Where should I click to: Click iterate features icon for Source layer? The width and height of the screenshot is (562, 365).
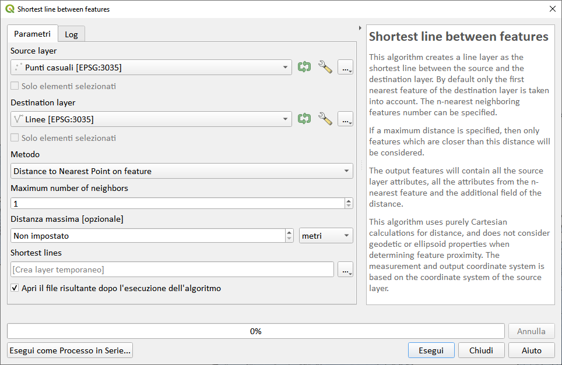[x=304, y=67]
